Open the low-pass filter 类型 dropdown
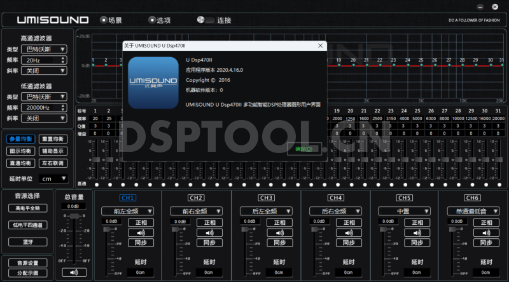The height and width of the screenshot is (282, 509). [x=44, y=97]
